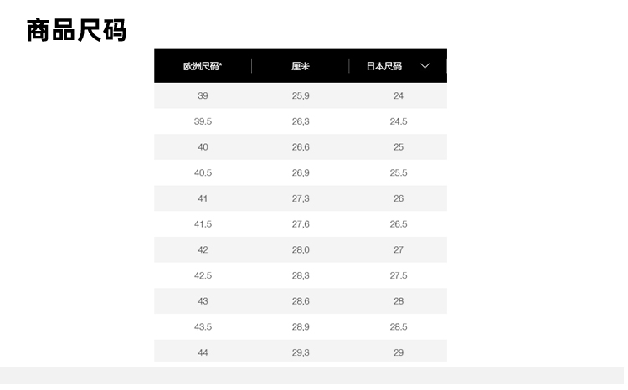628x390 pixels.
Task: Click the 28,0 centimeter value
Action: tap(301, 249)
